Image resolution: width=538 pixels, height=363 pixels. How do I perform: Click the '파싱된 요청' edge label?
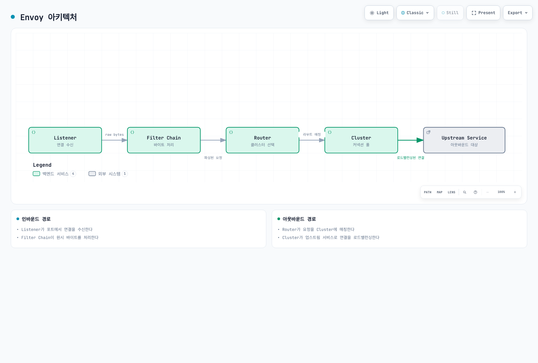point(213,158)
